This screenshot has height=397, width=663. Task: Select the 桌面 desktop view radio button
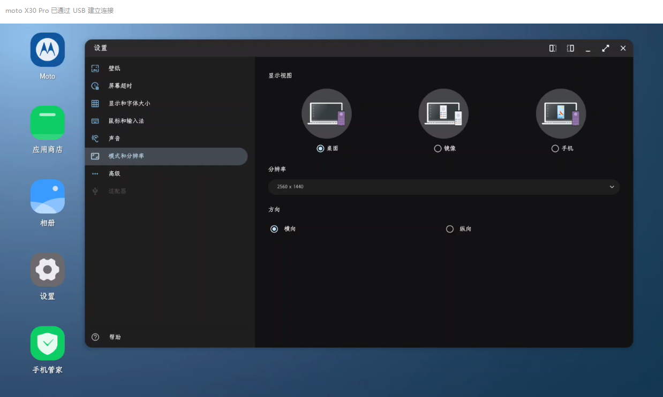[320, 149]
